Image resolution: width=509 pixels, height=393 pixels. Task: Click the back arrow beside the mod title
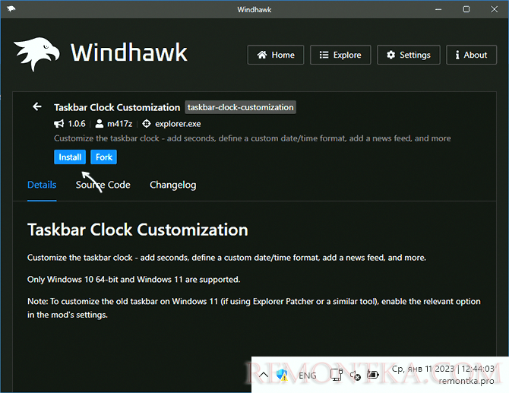tap(37, 106)
